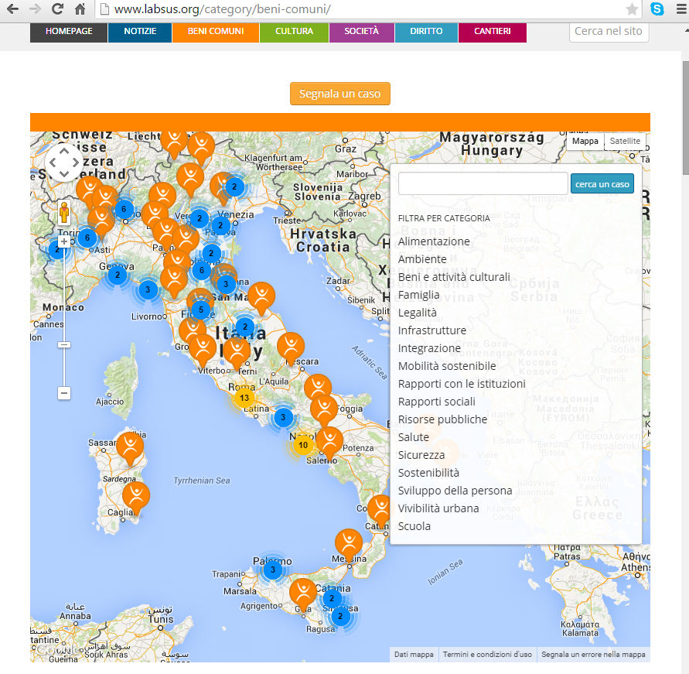Viewport: 689px width, 674px height.
Task: Filter cases by Rapporti sociali
Action: (x=437, y=402)
